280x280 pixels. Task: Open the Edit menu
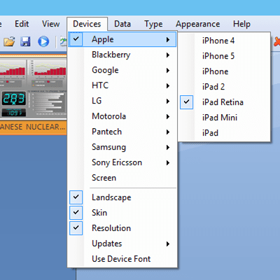[22, 24]
